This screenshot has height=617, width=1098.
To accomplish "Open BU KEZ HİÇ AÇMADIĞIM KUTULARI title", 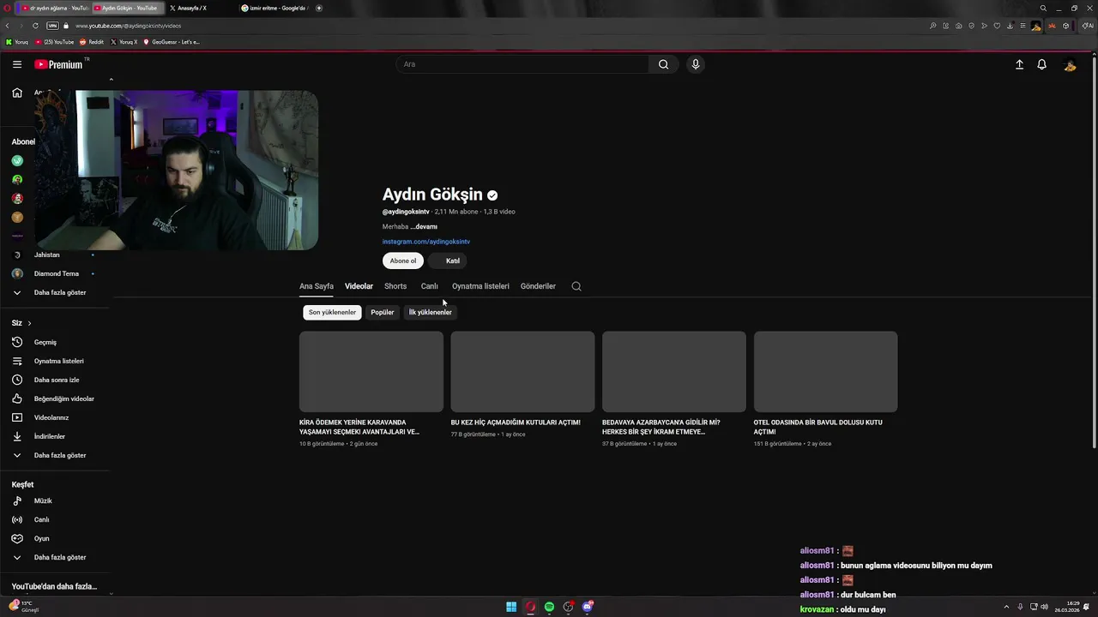I will 516,422.
